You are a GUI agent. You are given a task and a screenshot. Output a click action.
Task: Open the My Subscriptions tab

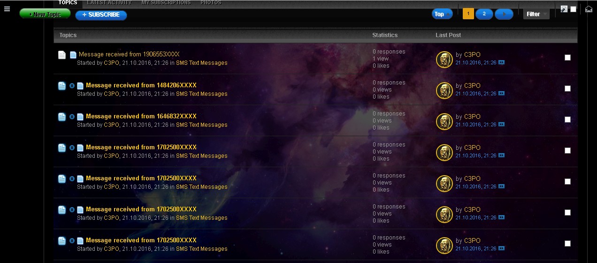pyautogui.click(x=166, y=3)
